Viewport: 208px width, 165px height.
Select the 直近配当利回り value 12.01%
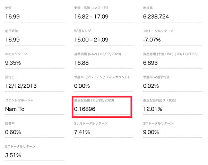[153, 109]
